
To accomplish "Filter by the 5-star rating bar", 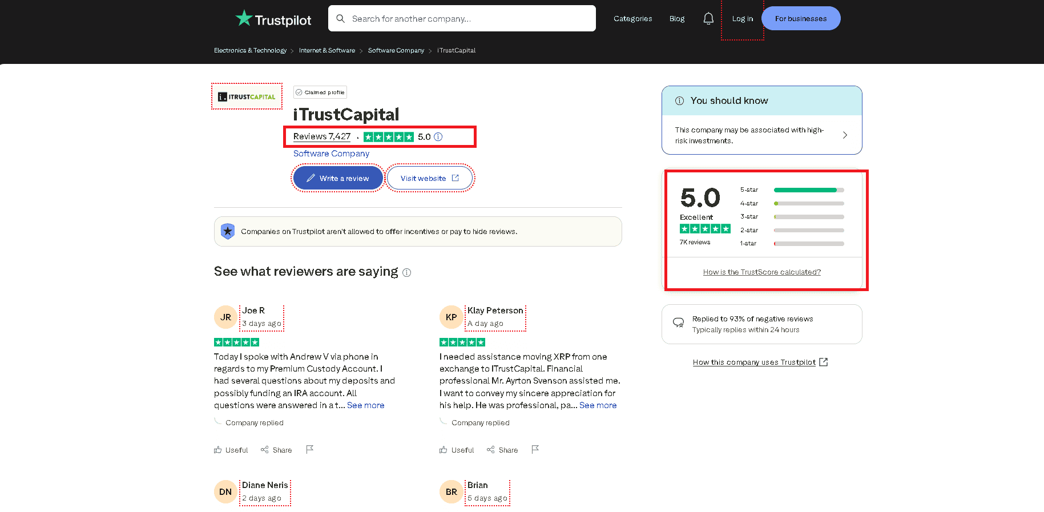I will coord(792,190).
